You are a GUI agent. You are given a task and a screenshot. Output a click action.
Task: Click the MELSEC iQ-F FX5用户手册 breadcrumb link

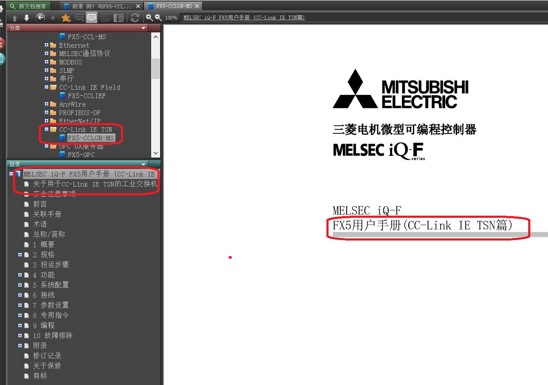pyautogui.click(x=244, y=18)
